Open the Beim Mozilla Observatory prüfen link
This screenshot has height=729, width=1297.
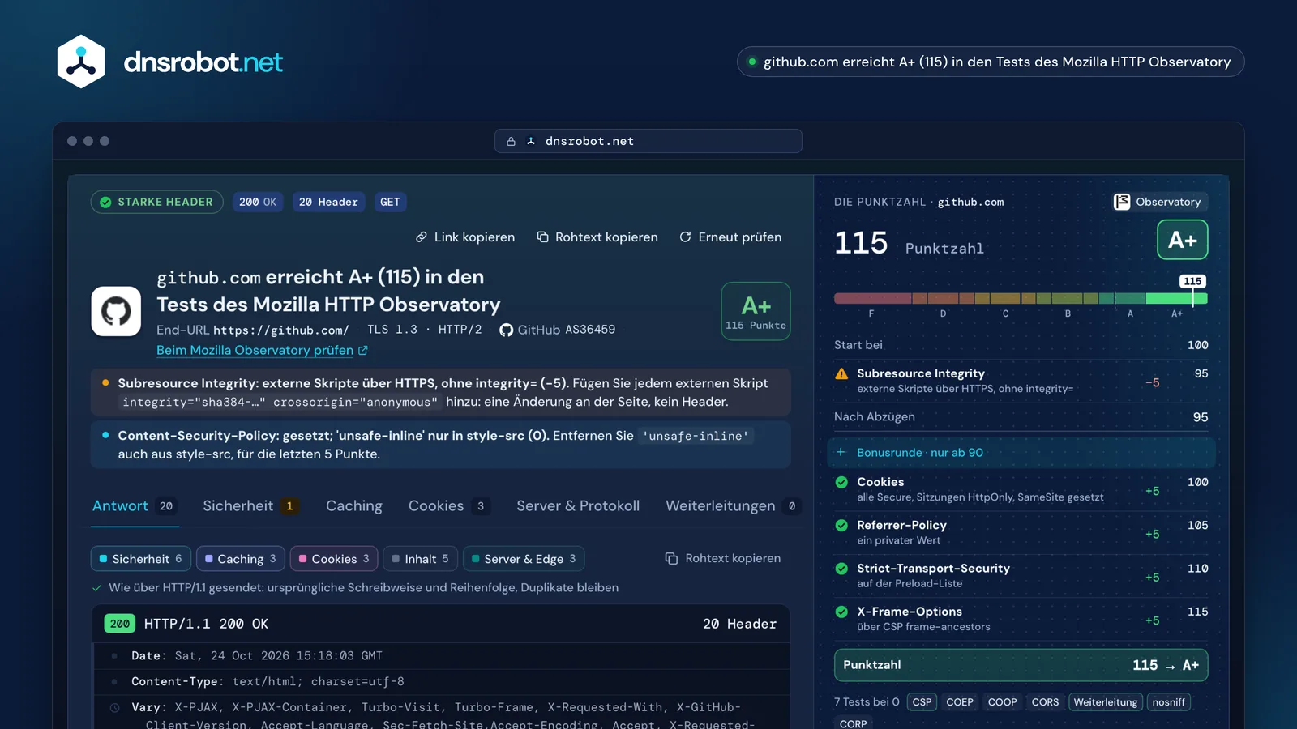pos(262,351)
